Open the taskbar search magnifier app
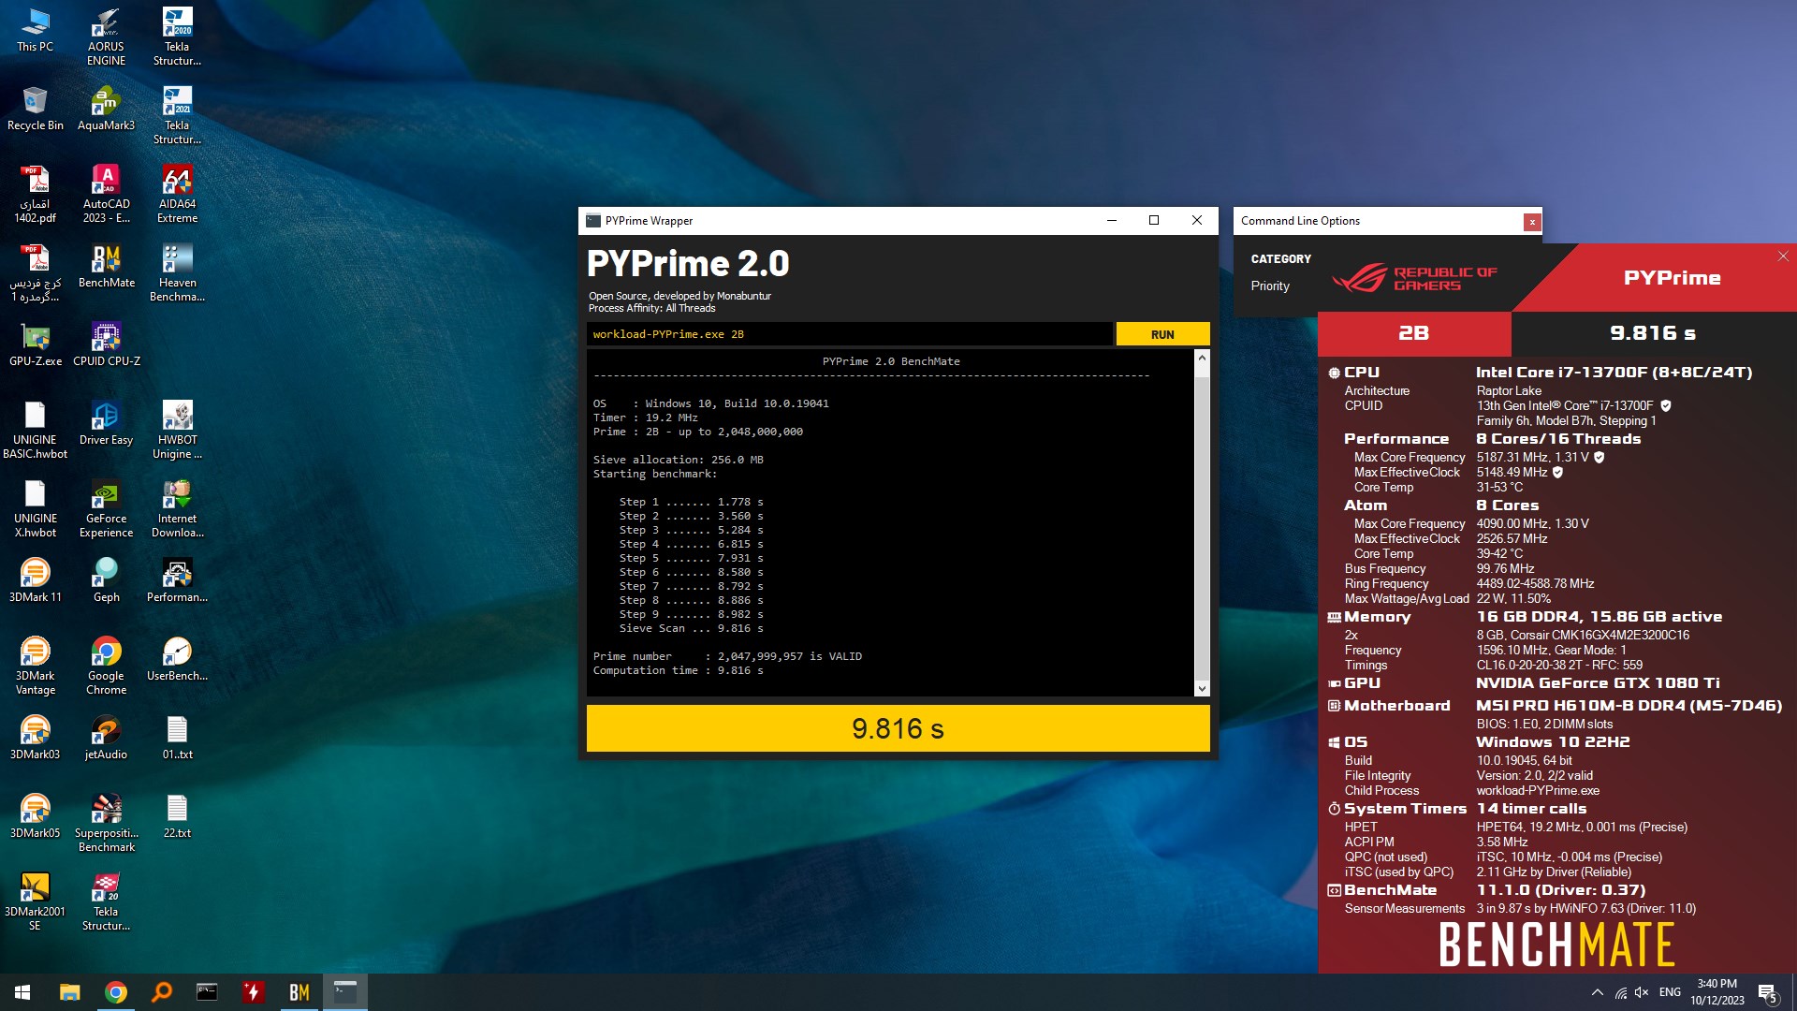The image size is (1797, 1011). point(162,992)
